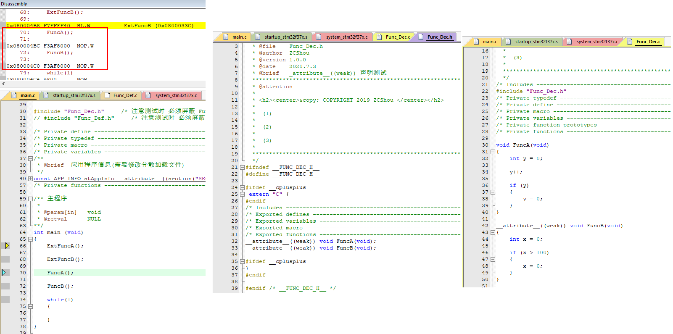Click the weak void FuncB(void) definition line
673x334 pixels.
tap(560, 226)
